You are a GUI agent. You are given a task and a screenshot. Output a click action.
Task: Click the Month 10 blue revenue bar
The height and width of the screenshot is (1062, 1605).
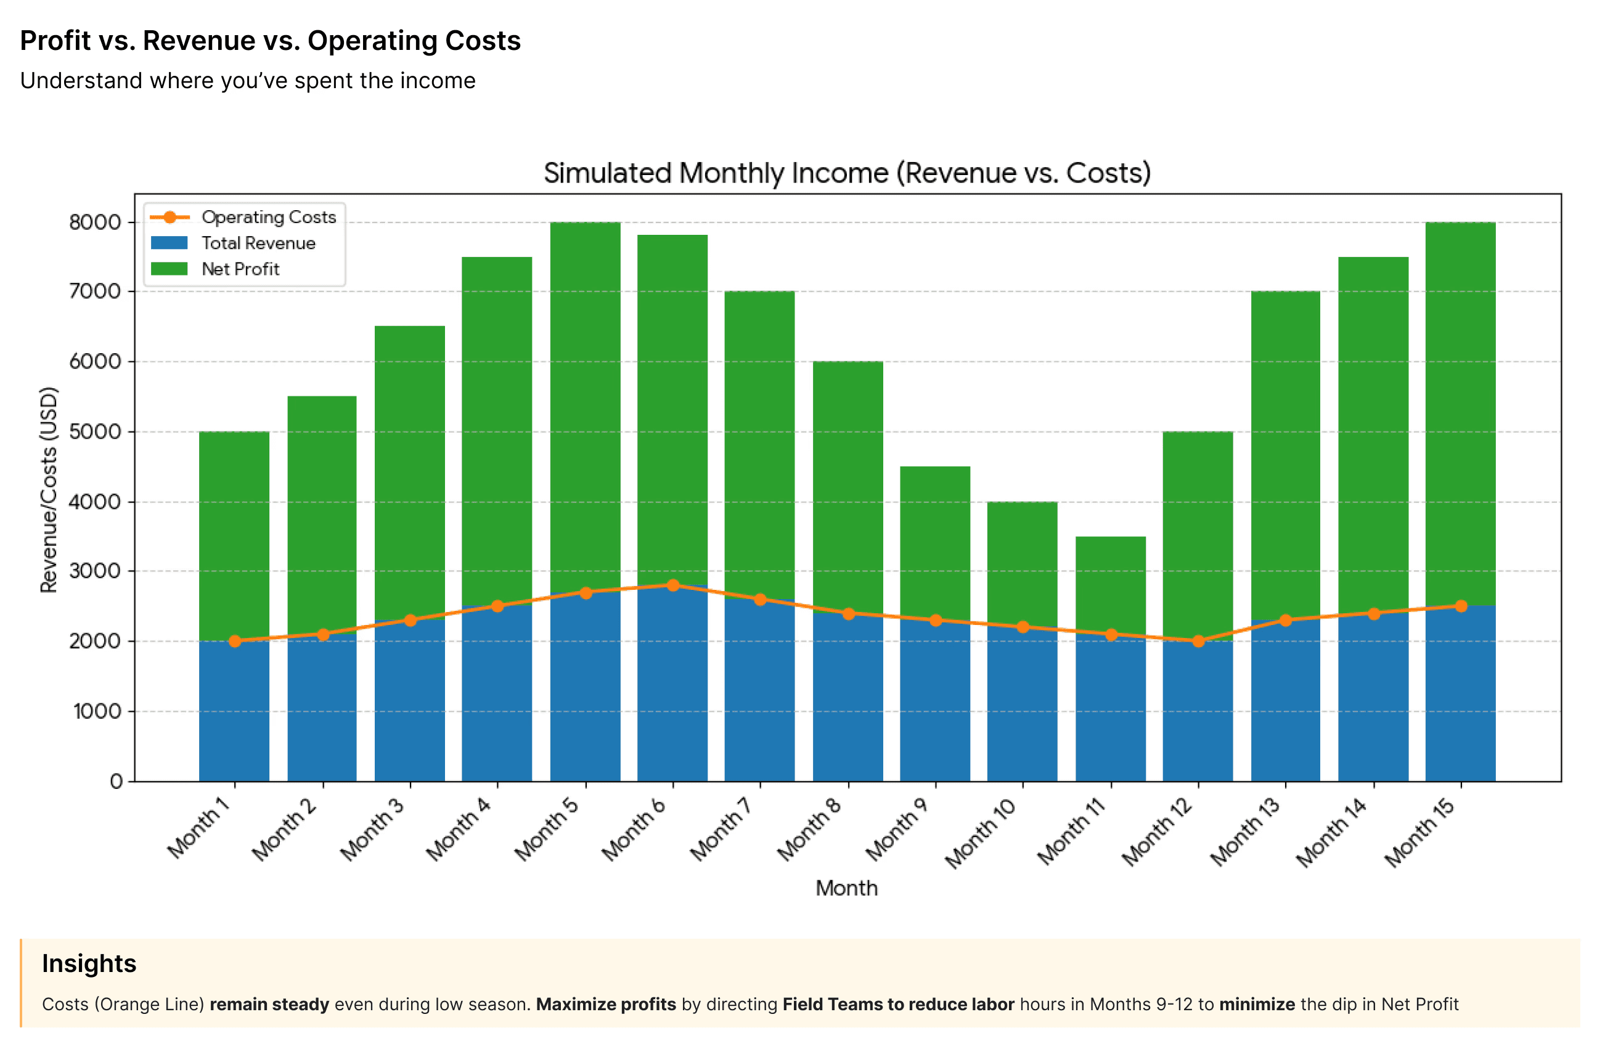pyautogui.click(x=1023, y=705)
